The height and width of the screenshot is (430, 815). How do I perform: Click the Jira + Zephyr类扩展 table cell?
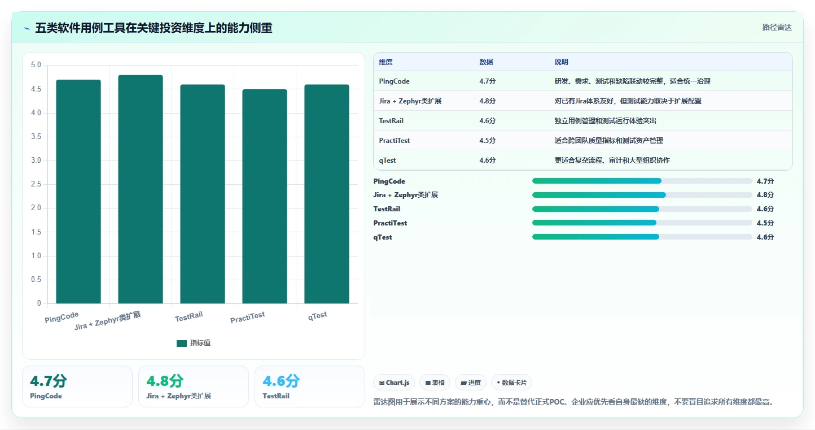(x=410, y=101)
